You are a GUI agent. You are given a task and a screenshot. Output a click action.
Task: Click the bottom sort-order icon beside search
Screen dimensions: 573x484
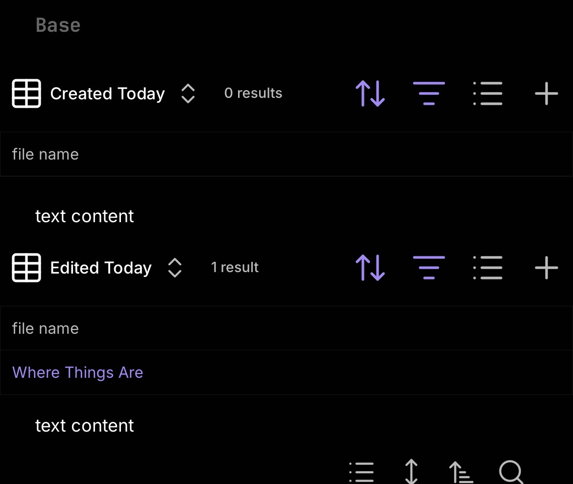[461, 472]
